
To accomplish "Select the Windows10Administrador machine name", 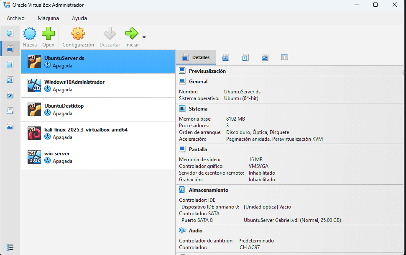I will 74,82.
